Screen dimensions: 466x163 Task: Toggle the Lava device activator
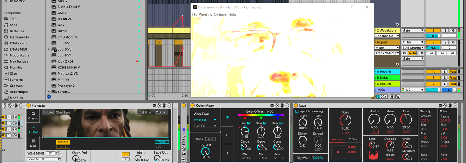296,106
